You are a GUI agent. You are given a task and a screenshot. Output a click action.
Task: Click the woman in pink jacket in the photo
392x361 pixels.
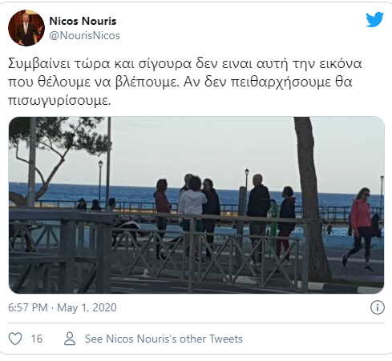click(359, 229)
